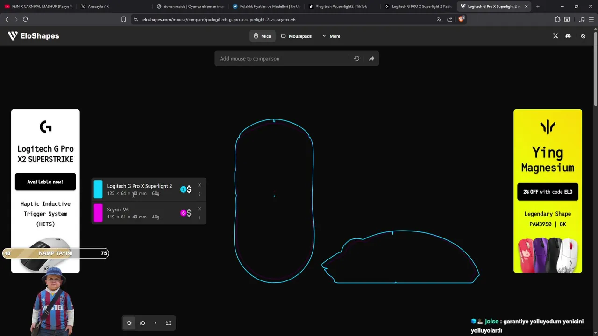The width and height of the screenshot is (598, 336).
Task: Toggle the overlapping circles view tool
Action: click(x=142, y=323)
